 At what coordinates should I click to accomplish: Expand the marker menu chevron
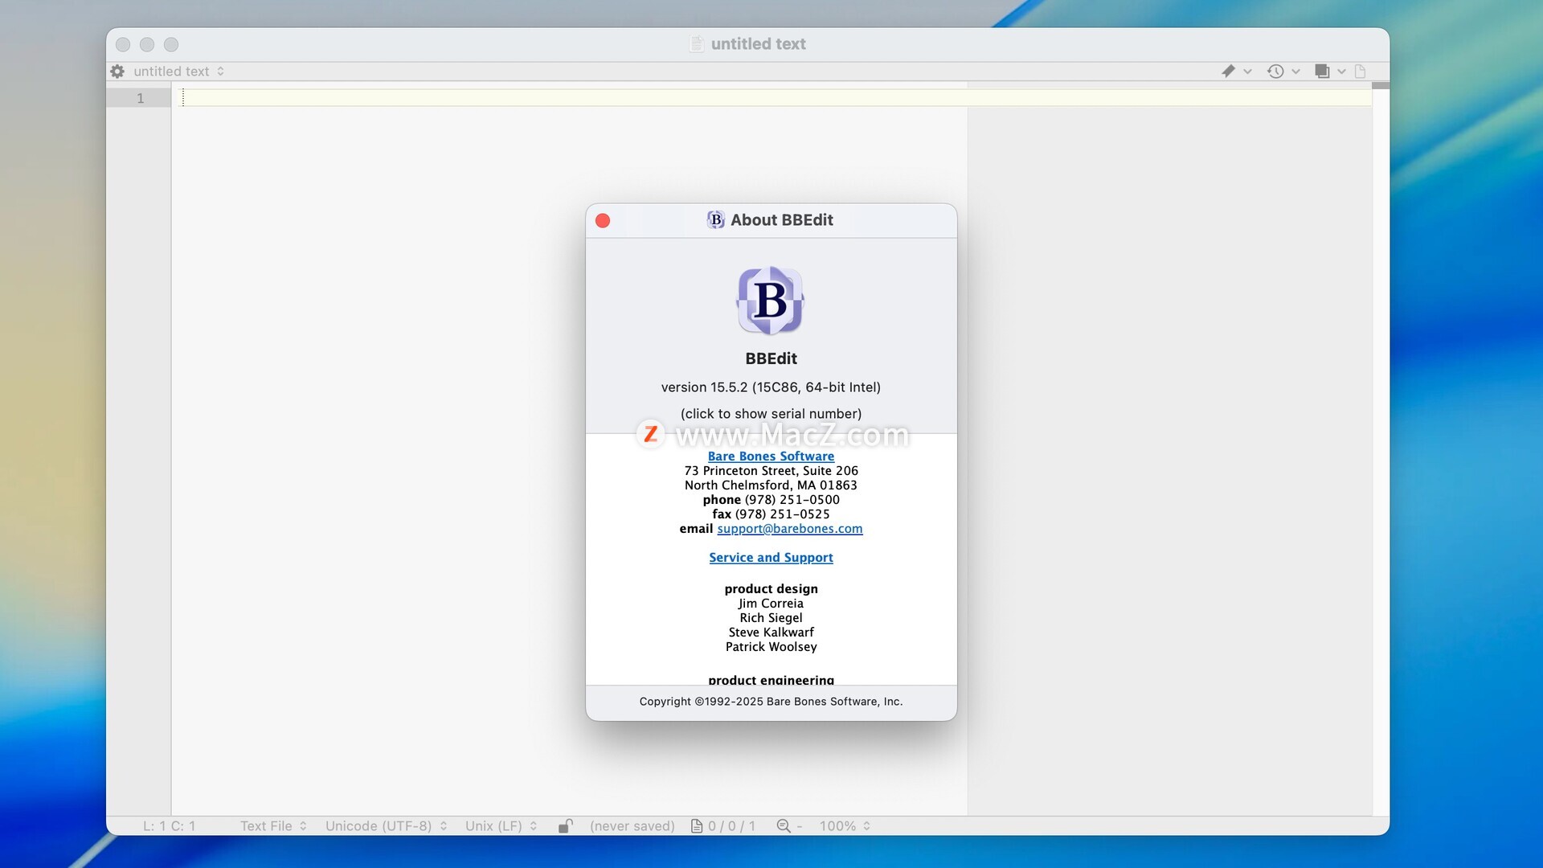tap(1247, 72)
